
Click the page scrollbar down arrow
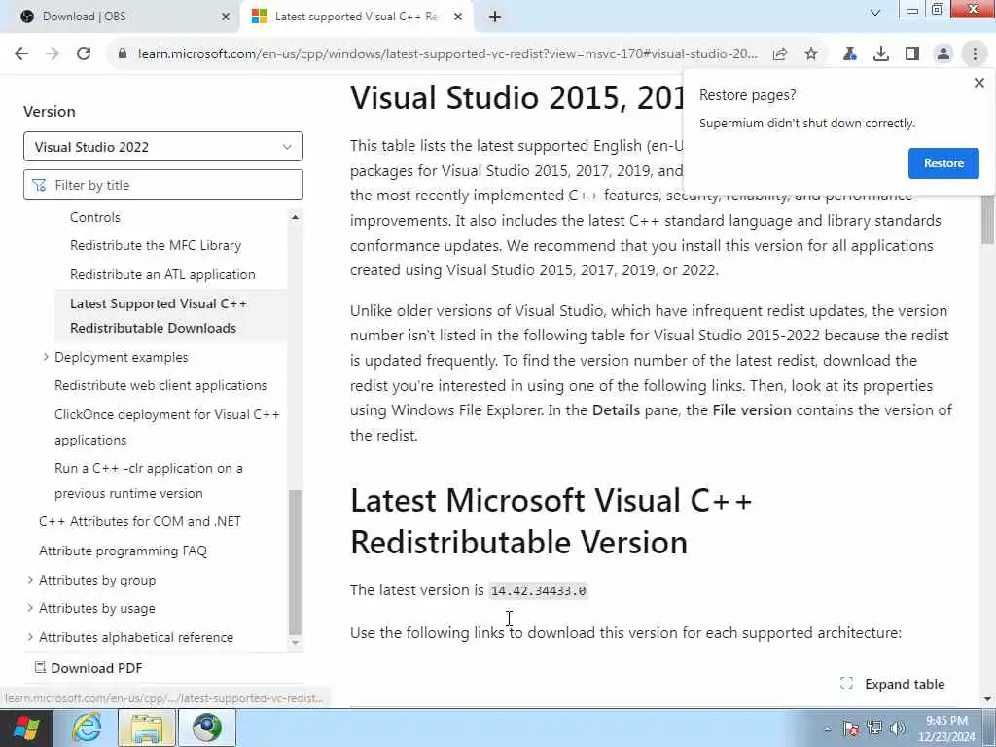tap(988, 699)
